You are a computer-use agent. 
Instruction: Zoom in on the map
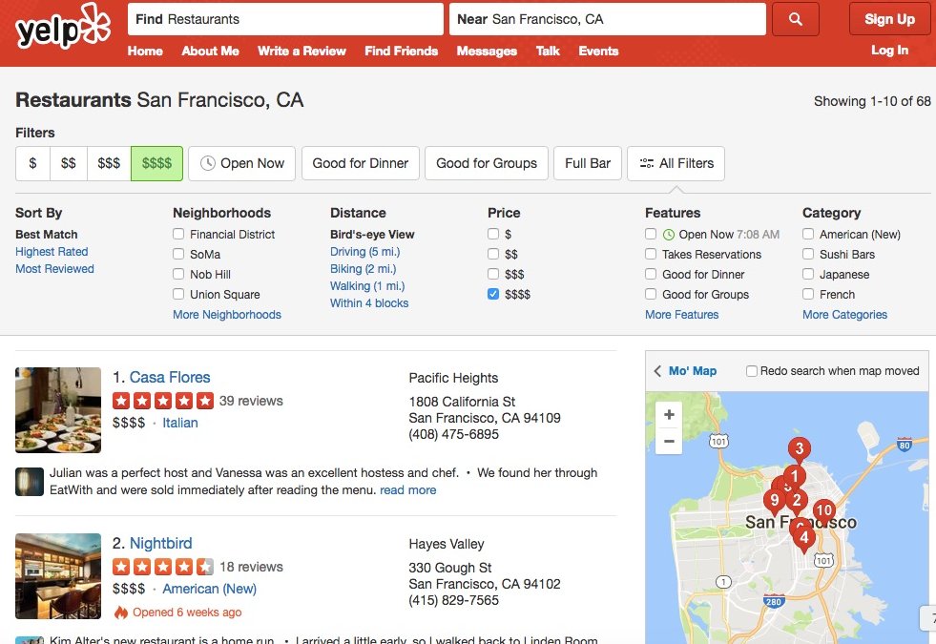coord(669,415)
